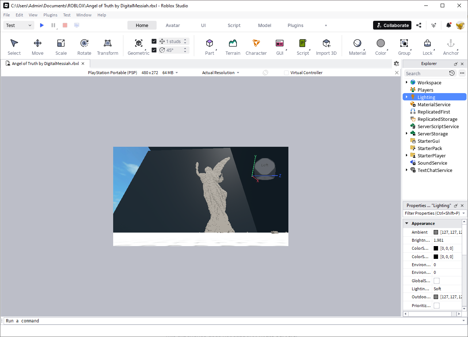The height and width of the screenshot is (337, 468).
Task: Click the Ambient color swatch in Properties
Action: pos(436,232)
